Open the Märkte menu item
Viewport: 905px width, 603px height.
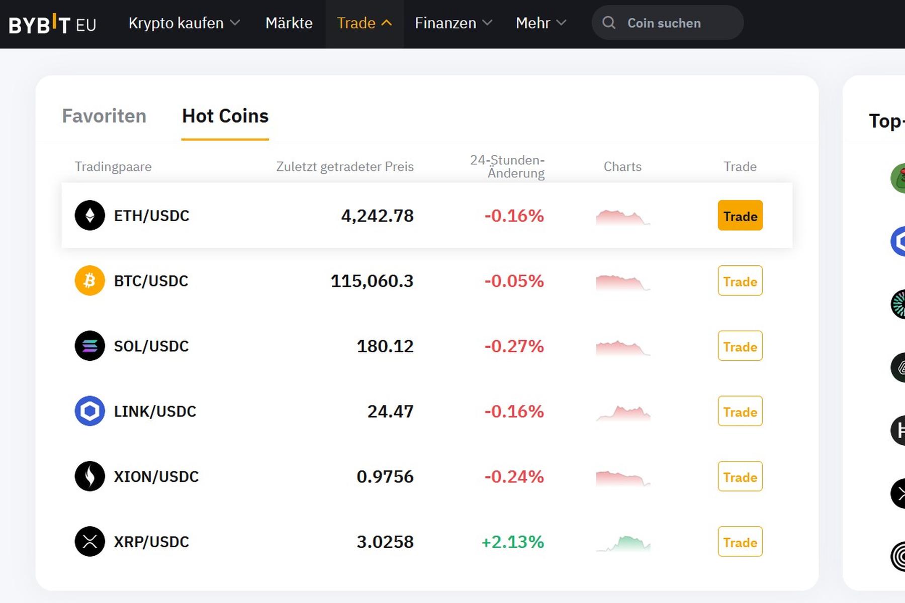pyautogui.click(x=289, y=23)
